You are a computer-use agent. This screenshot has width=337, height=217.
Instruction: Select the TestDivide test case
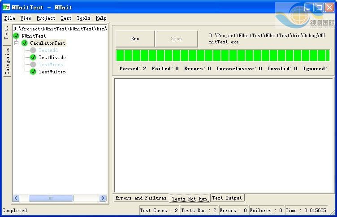pos(52,57)
